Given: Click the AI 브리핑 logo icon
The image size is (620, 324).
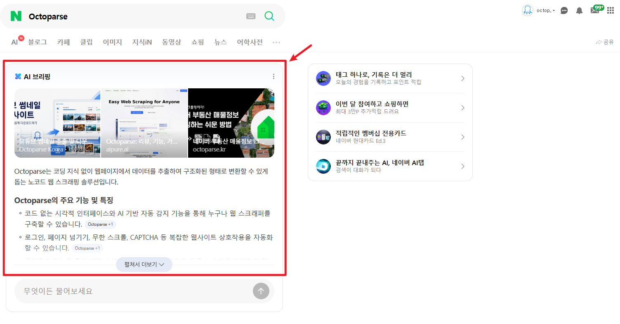Looking at the screenshot, I should pyautogui.click(x=18, y=76).
